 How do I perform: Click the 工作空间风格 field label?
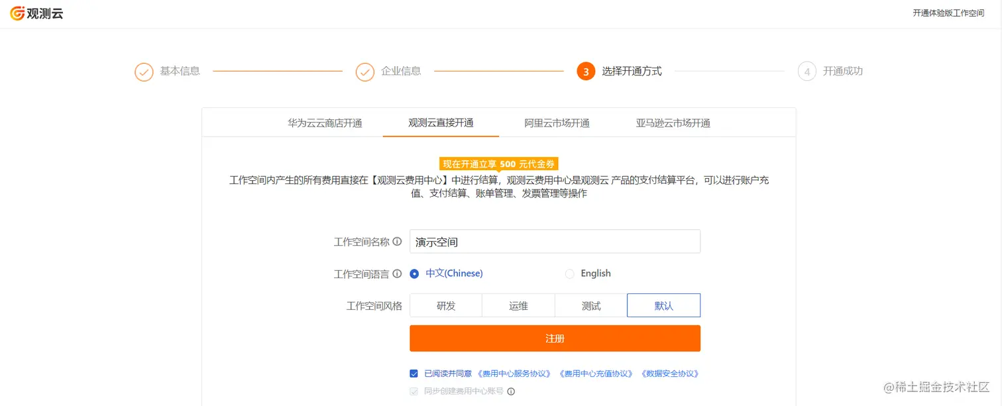(374, 306)
